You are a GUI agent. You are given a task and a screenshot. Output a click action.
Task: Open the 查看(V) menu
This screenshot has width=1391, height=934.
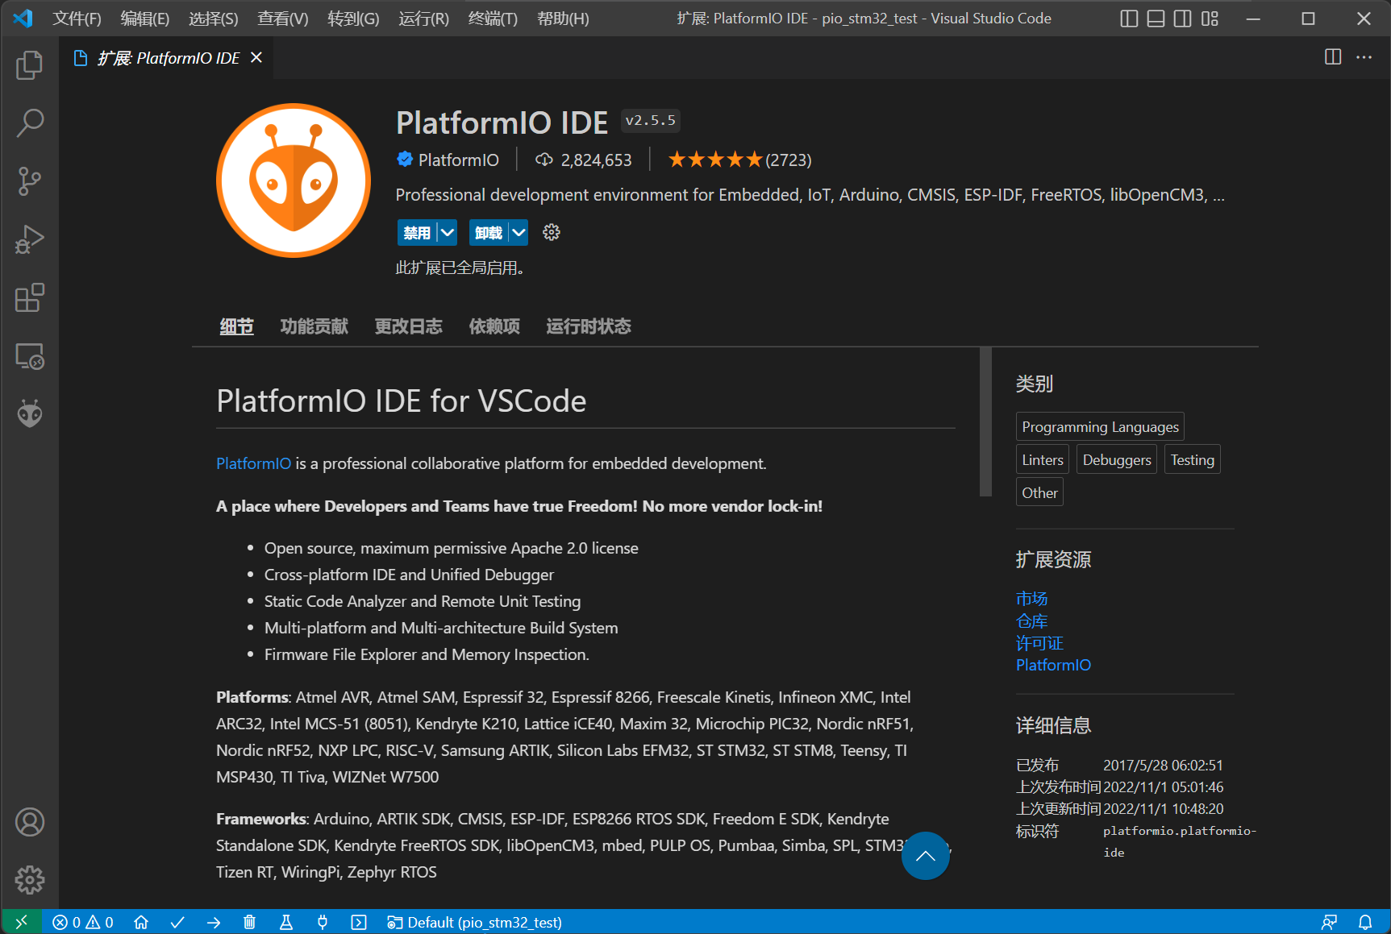283,19
